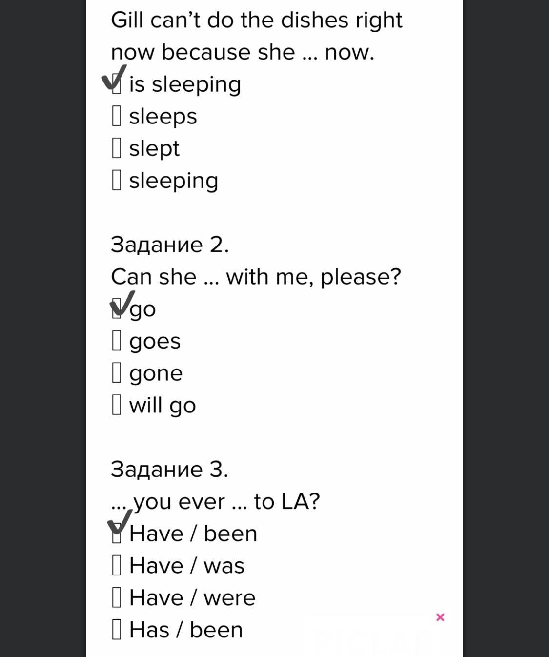Tick the checkbox beside 'sleeps'
Image resolution: width=549 pixels, height=657 pixels.
pos(117,116)
